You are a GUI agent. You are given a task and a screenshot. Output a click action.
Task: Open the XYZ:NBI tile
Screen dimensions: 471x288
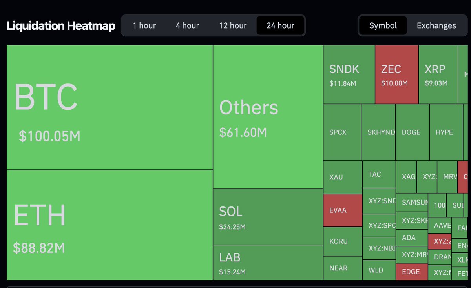pyautogui.click(x=379, y=248)
